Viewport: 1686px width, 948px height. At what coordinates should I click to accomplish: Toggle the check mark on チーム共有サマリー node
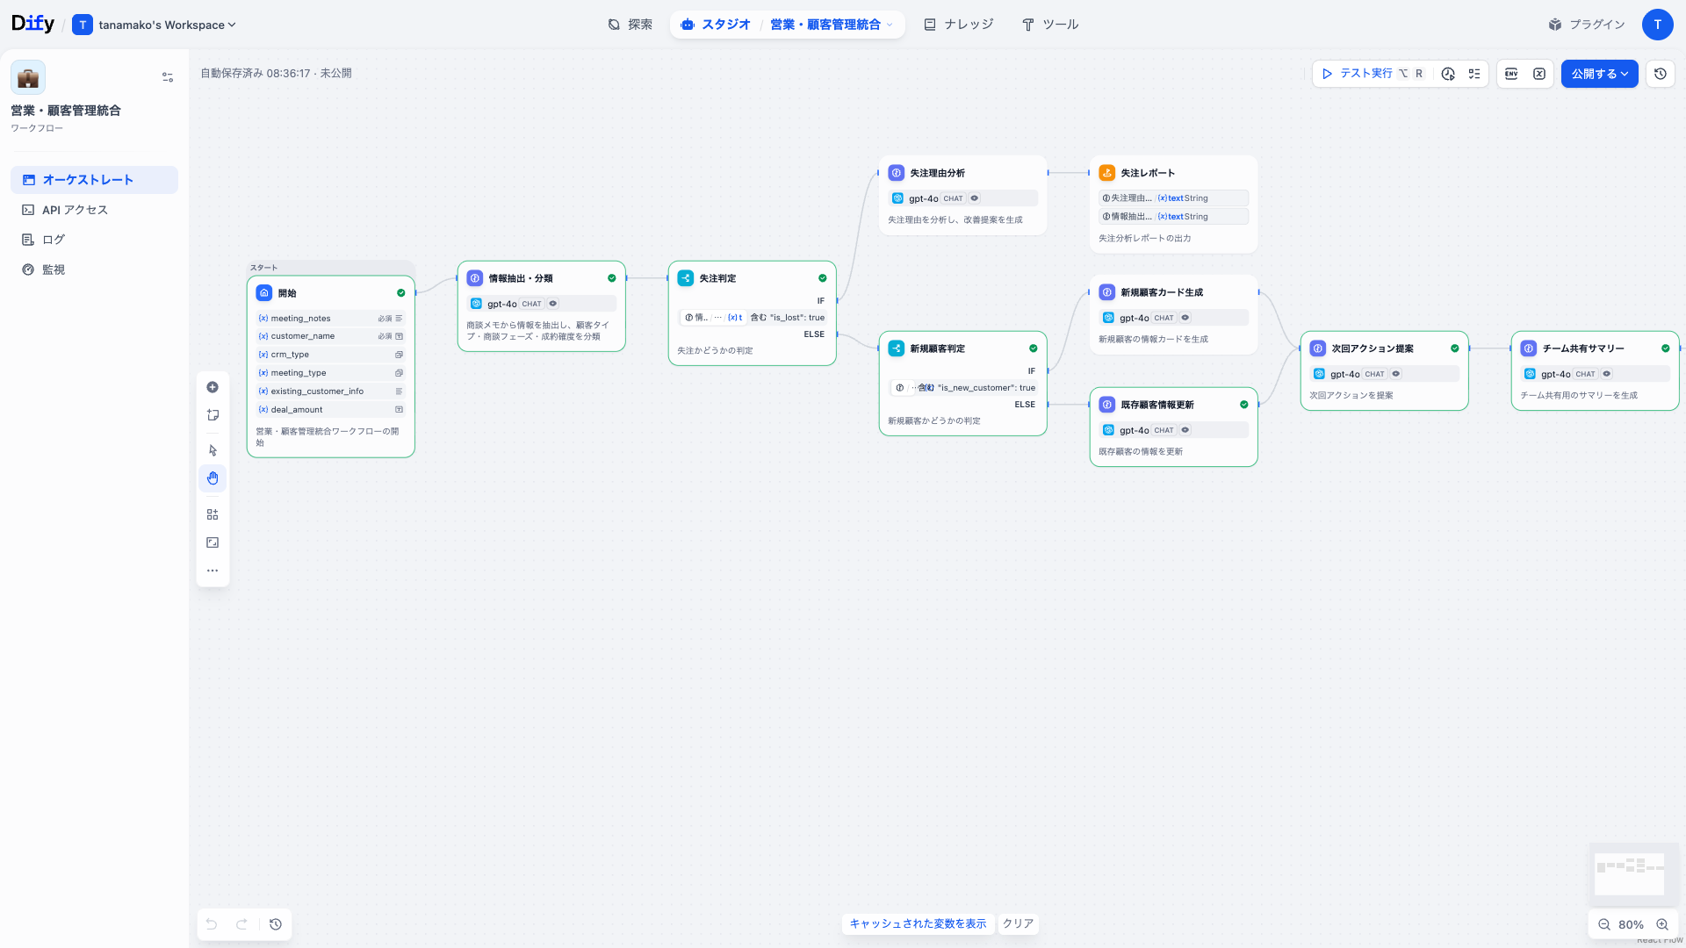click(1665, 348)
